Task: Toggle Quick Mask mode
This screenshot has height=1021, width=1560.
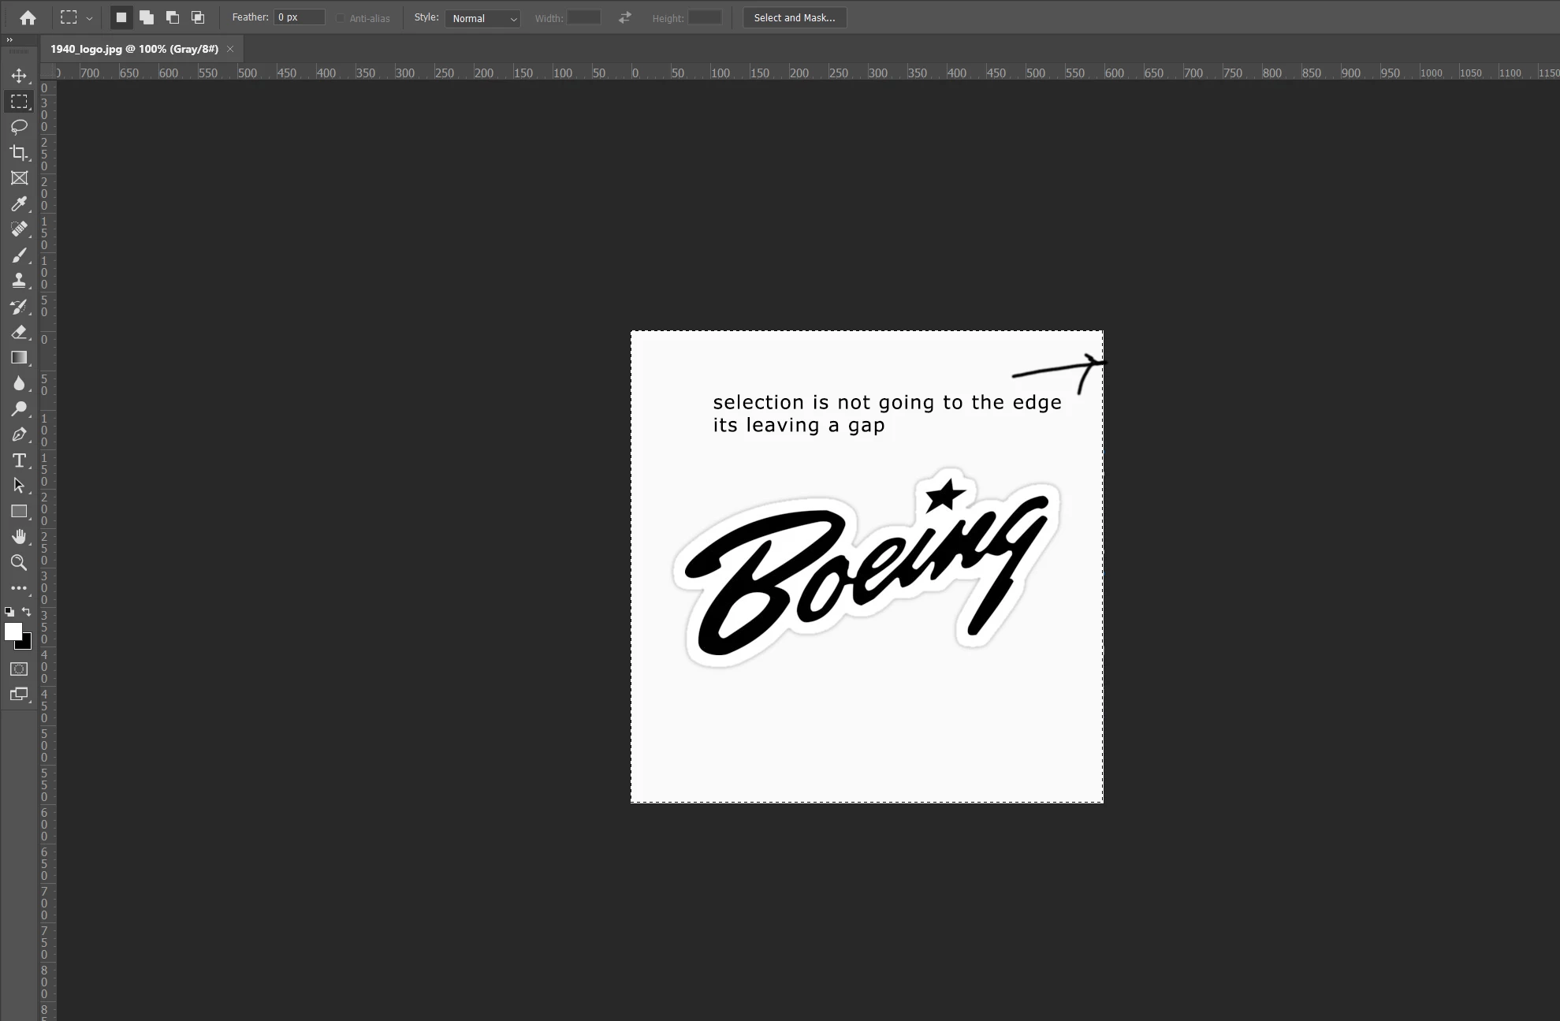Action: click(x=19, y=669)
